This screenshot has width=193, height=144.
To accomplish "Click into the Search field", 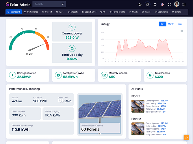I will click(47, 4).
